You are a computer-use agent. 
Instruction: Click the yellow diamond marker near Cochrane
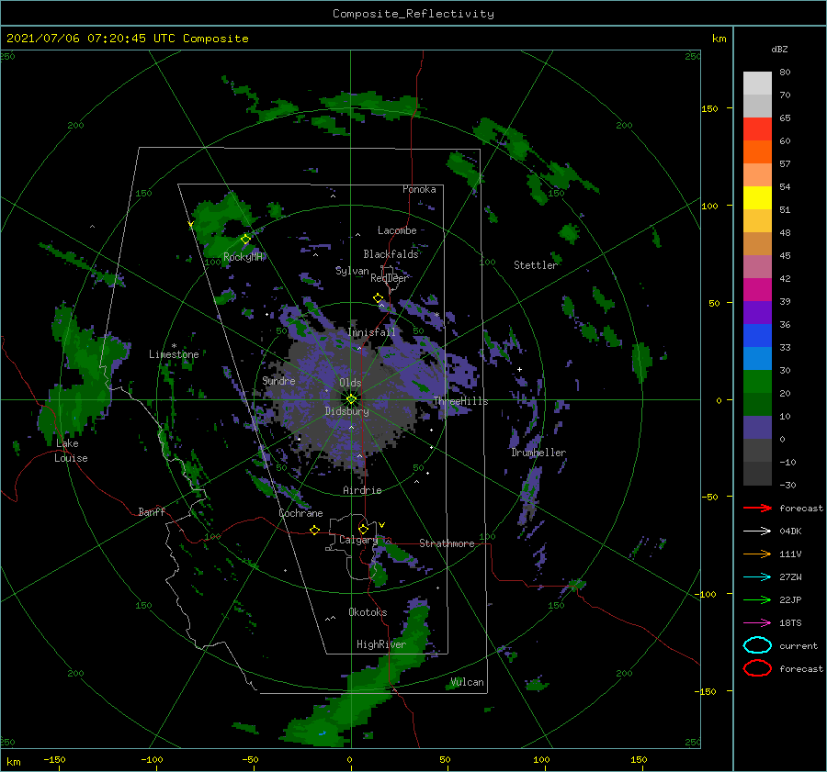[x=314, y=530]
